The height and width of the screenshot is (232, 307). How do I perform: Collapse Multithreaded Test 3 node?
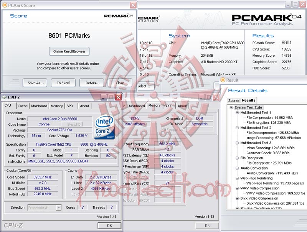point(237,143)
